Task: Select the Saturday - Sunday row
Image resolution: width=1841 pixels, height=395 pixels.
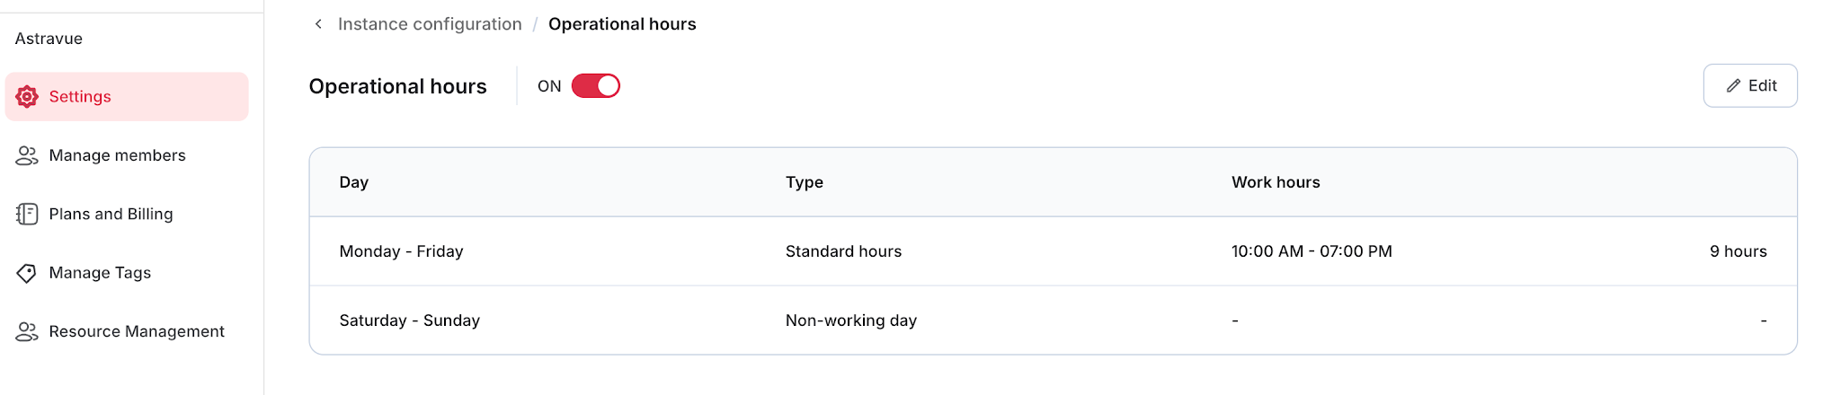Action: 1053,320
